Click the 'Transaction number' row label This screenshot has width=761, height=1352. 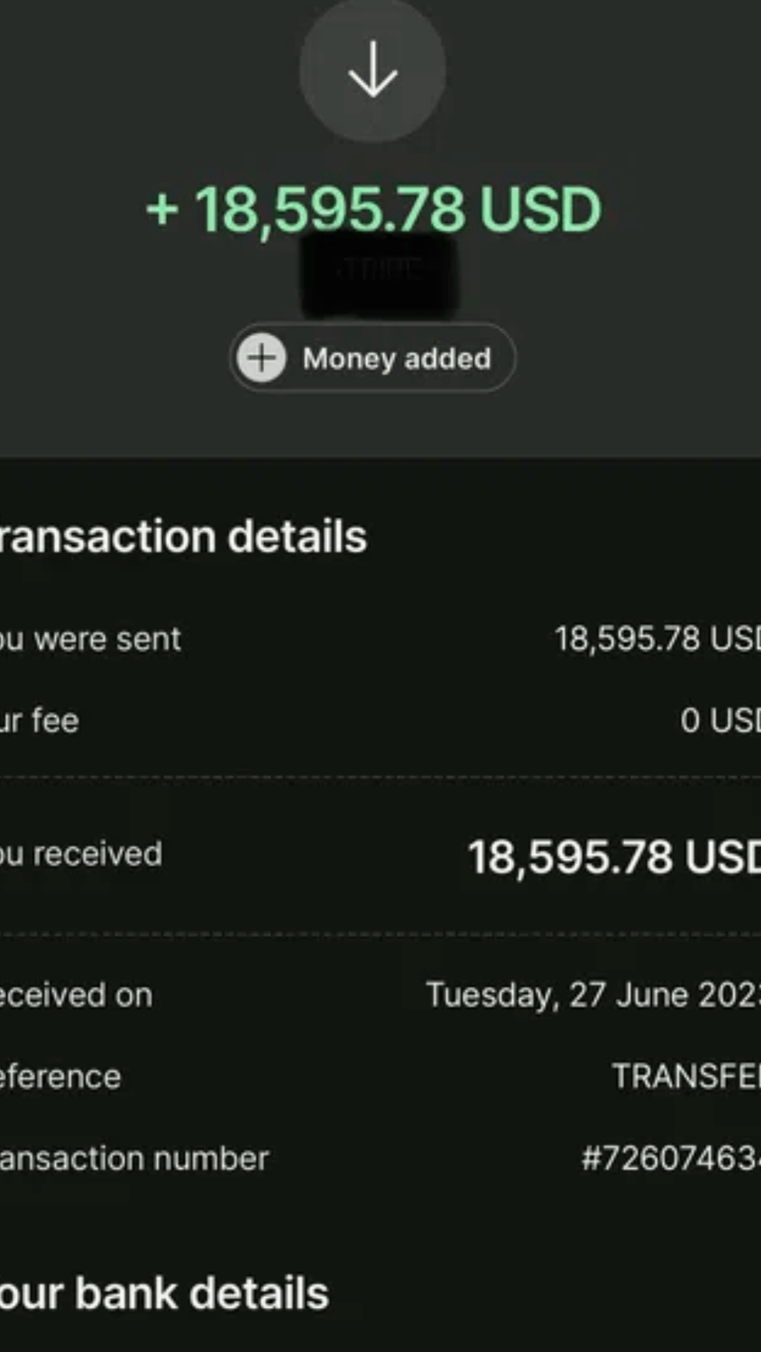(134, 1158)
